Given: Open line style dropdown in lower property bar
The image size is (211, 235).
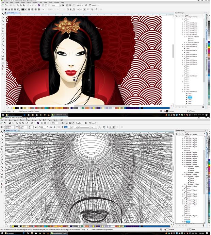Looking at the screenshot, I should coord(90,127).
